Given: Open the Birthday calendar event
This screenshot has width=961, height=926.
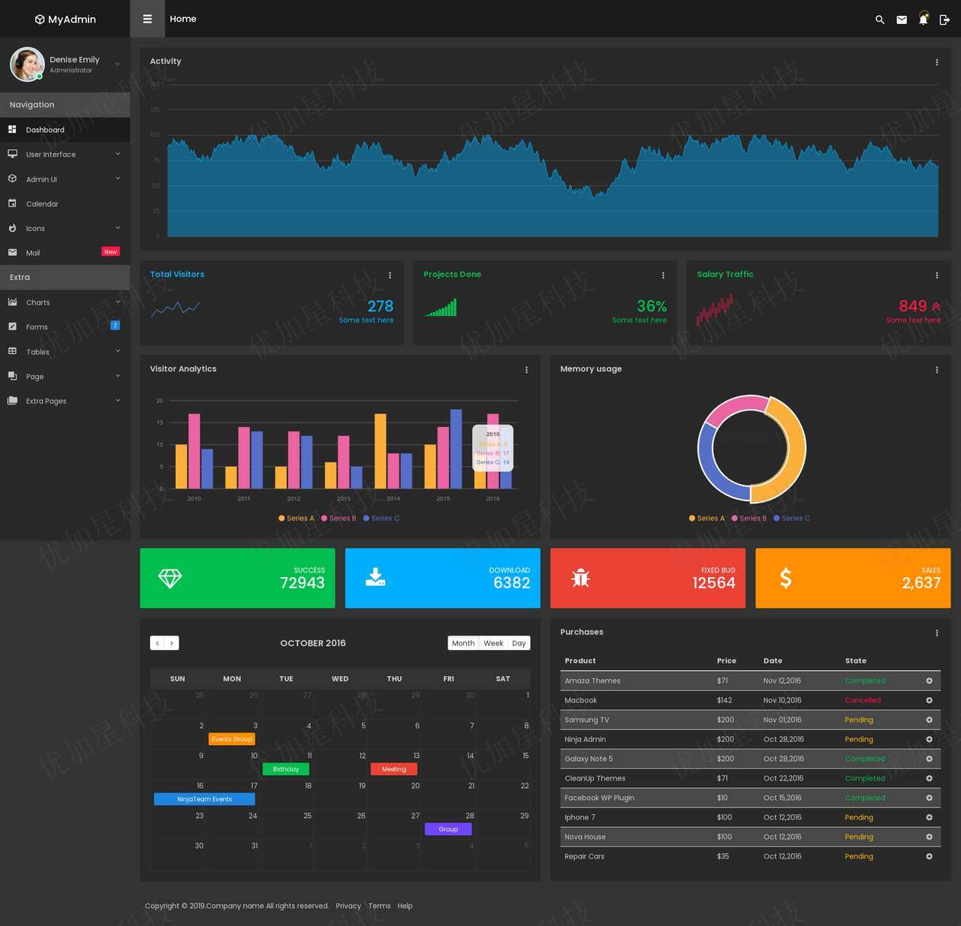Looking at the screenshot, I should 286,769.
